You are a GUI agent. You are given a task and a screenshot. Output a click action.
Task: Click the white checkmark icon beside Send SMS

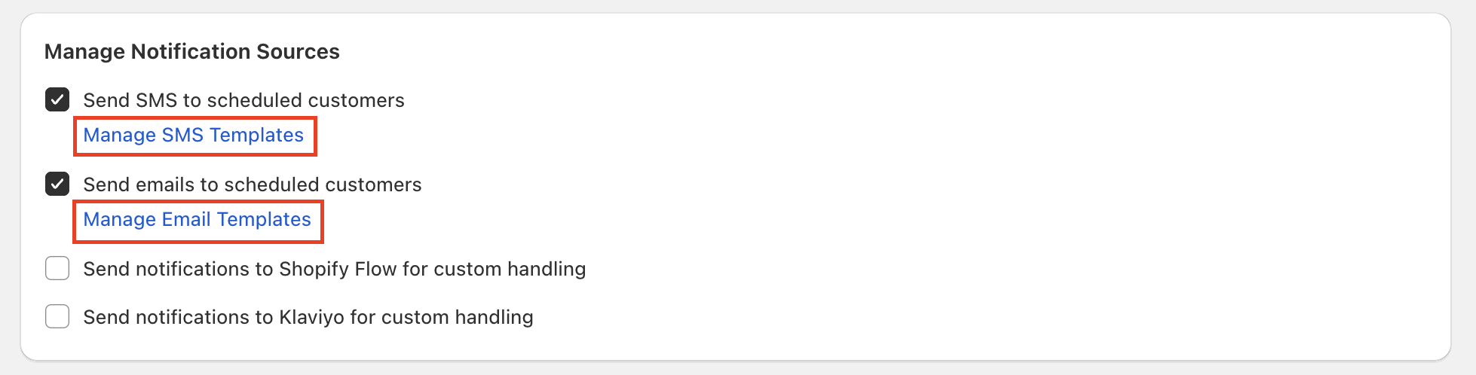point(57,99)
